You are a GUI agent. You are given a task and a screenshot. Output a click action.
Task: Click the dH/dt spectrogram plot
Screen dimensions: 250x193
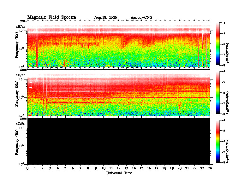click(119, 44)
